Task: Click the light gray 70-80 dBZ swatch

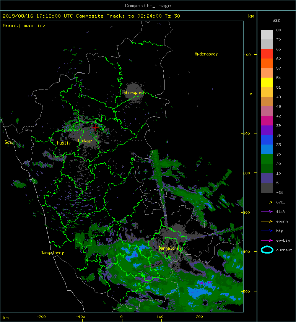Action: tap(267, 35)
